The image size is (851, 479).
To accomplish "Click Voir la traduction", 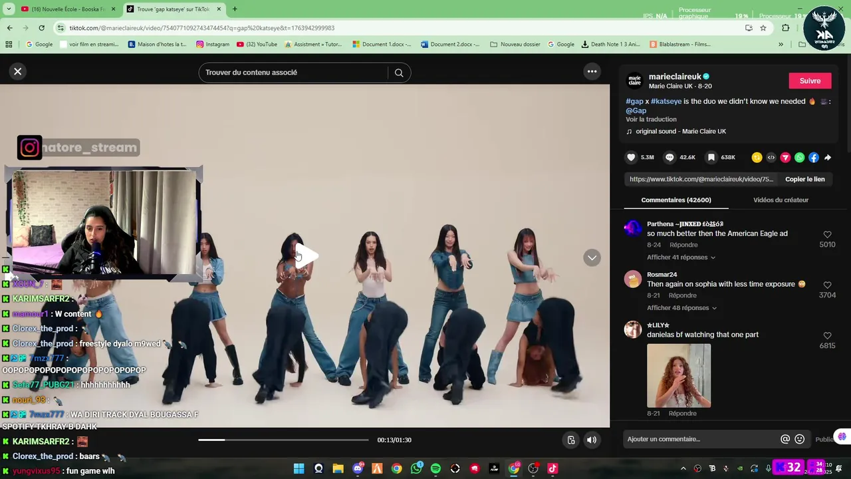I will tap(651, 119).
